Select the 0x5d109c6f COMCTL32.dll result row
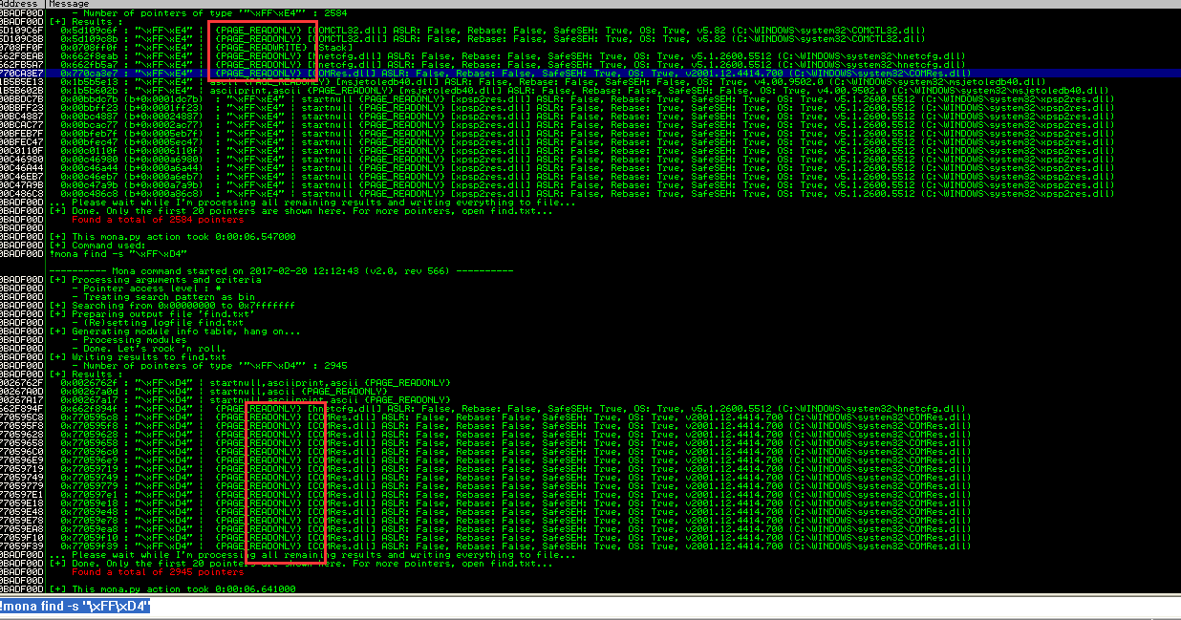The image size is (1181, 620). (x=478, y=30)
